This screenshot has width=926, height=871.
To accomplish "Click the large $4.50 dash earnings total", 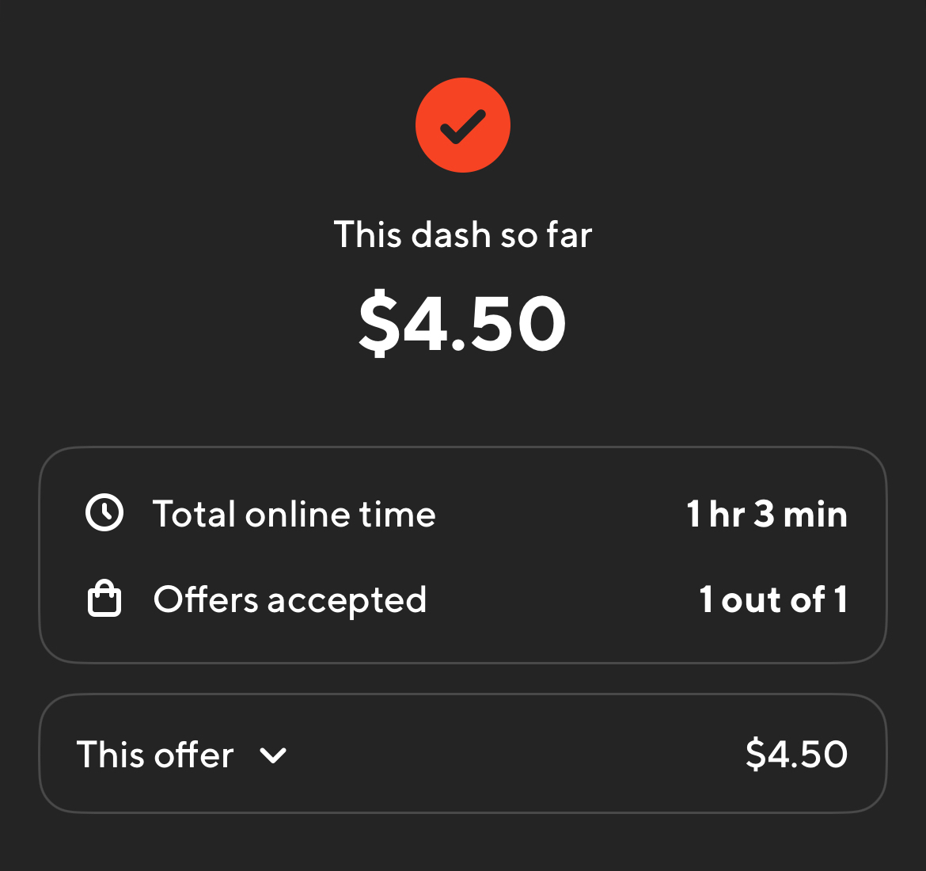I will point(463,323).
